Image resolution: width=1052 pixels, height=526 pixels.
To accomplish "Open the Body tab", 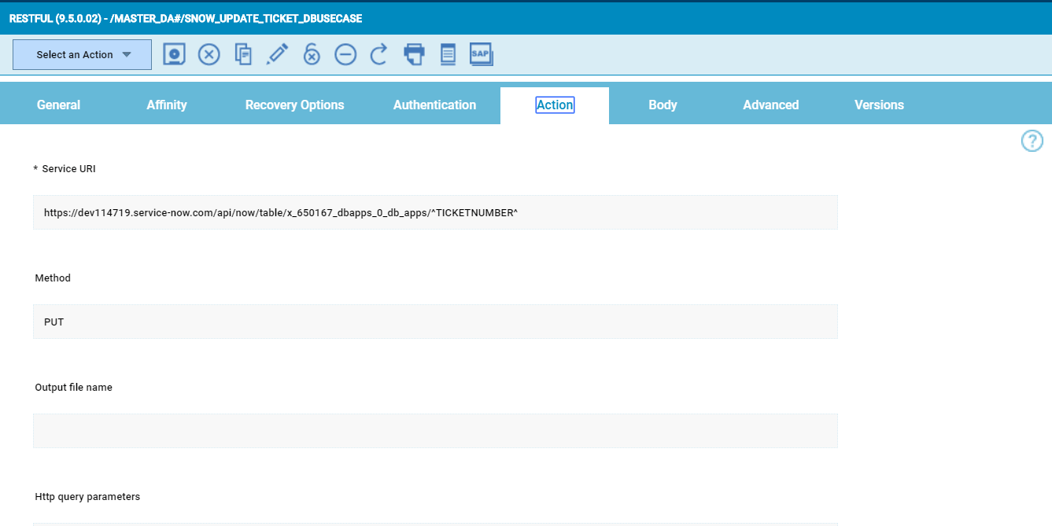I will (663, 105).
